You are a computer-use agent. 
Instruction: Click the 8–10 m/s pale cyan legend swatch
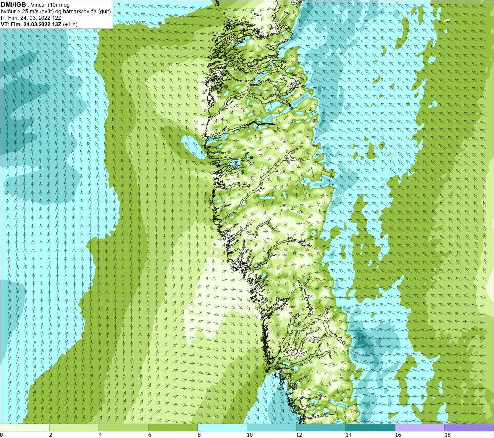222,427
